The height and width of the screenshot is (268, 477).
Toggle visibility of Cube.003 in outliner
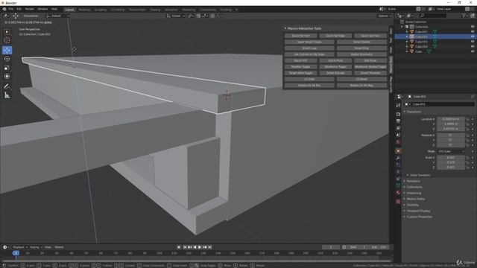473,42
